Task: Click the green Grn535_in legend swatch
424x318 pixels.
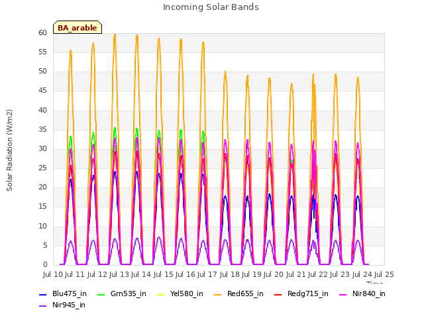Action: coord(101,294)
